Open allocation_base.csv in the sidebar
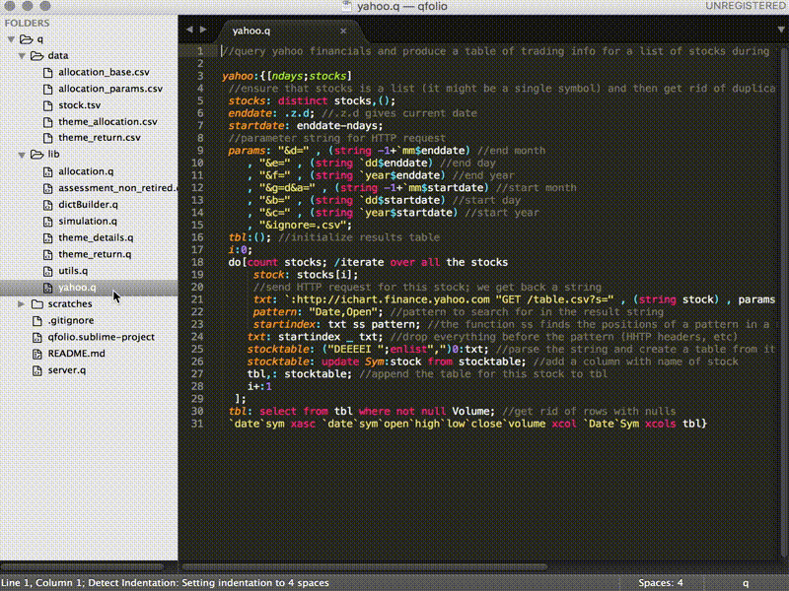The width and height of the screenshot is (789, 591). click(x=104, y=72)
